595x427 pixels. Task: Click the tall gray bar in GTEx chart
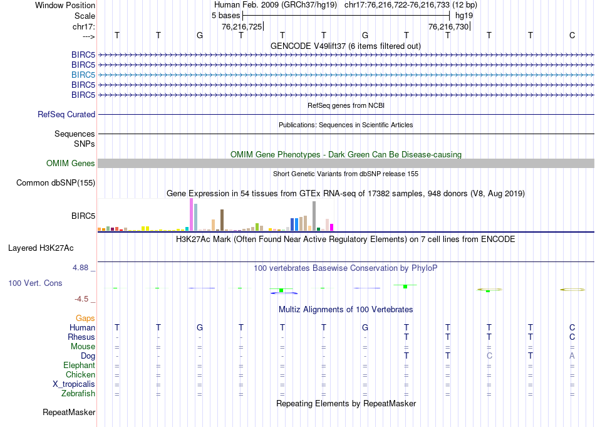(314, 216)
